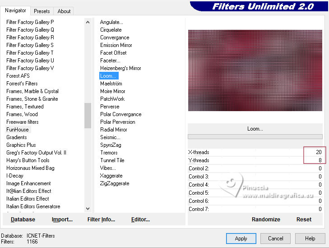Choose Forrest's Filters in the list
This screenshot has width=329, height=248.
[22, 84]
